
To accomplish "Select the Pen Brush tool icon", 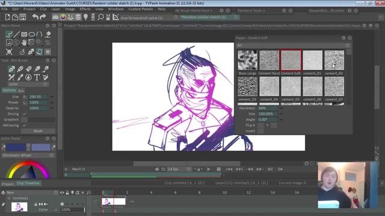I will 11,69.
